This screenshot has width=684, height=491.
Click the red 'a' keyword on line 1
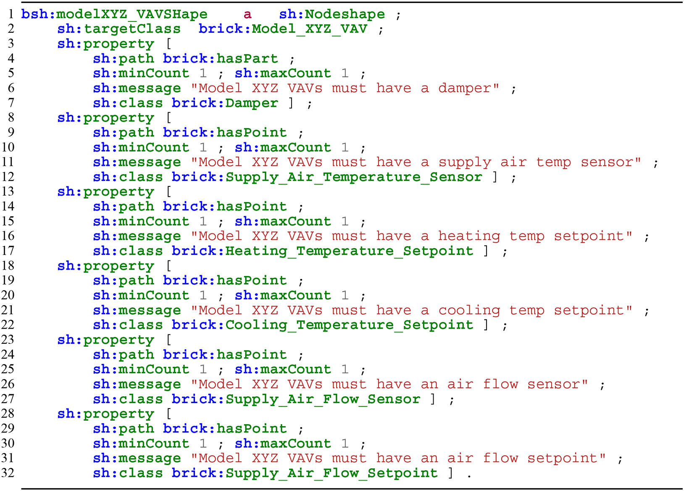coord(247,14)
